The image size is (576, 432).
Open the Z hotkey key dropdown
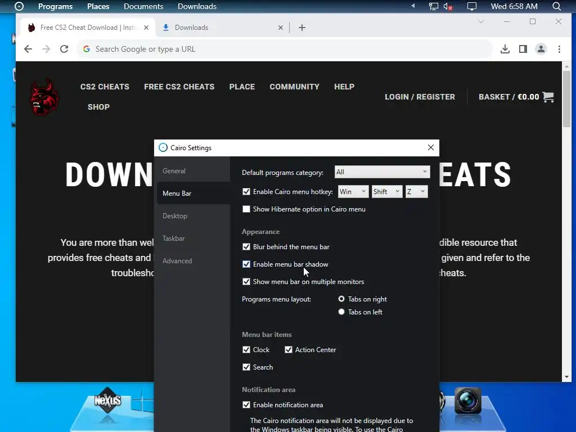417,191
